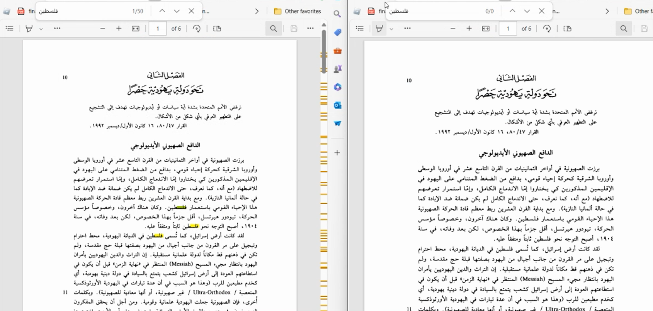Close the find bar in right window
Image resolution: width=653 pixels, height=311 pixels.
[542, 11]
